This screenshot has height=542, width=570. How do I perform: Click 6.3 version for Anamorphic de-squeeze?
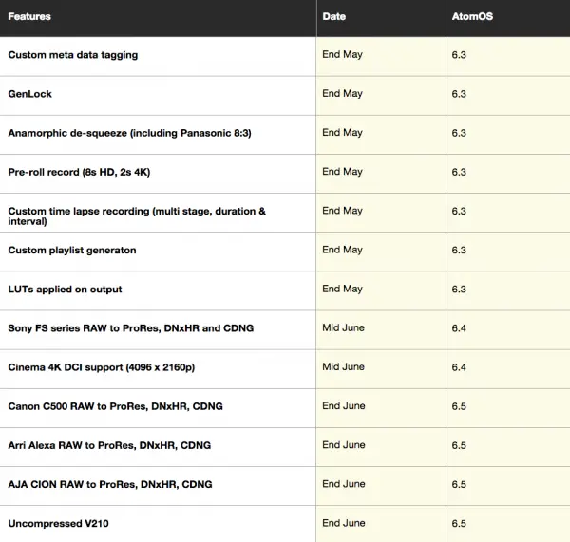coord(459,133)
